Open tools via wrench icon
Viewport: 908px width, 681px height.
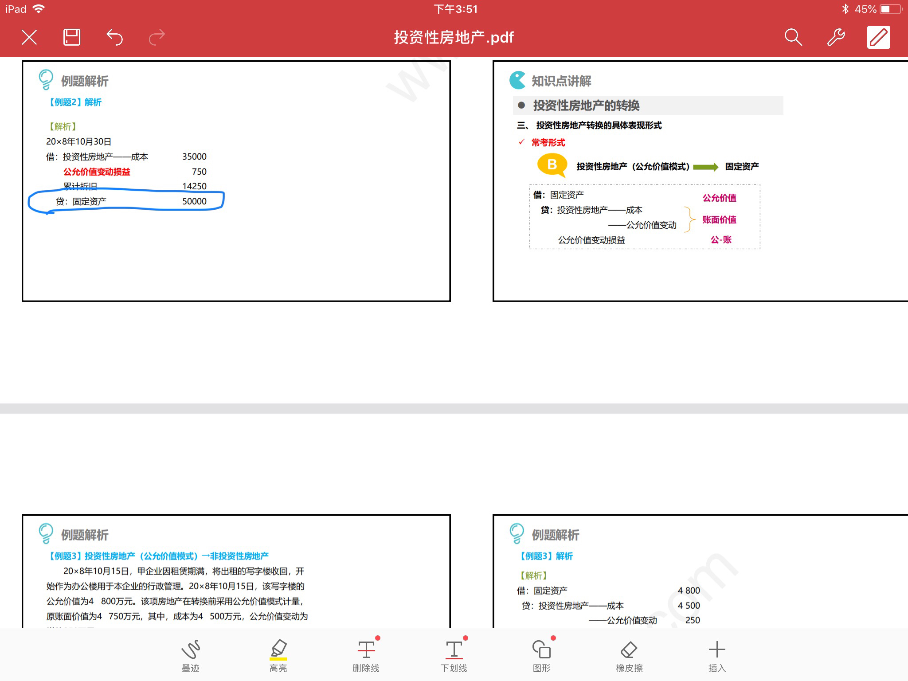pyautogui.click(x=836, y=37)
